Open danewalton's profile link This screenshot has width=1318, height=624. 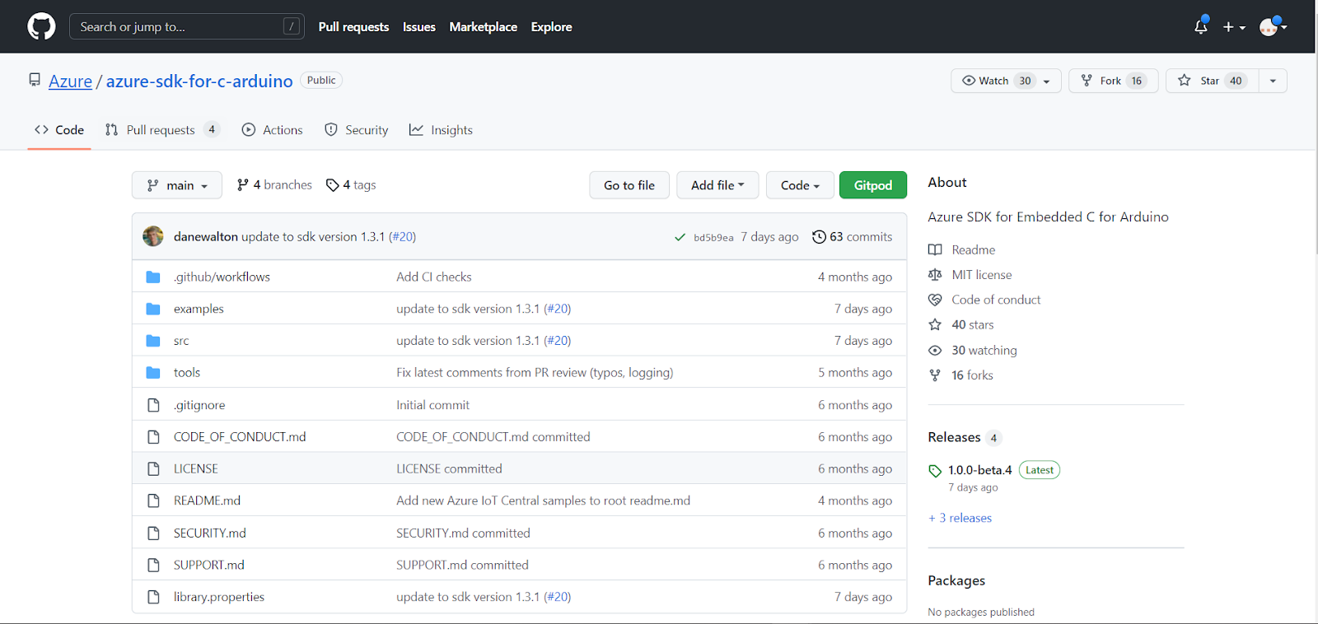pos(206,237)
